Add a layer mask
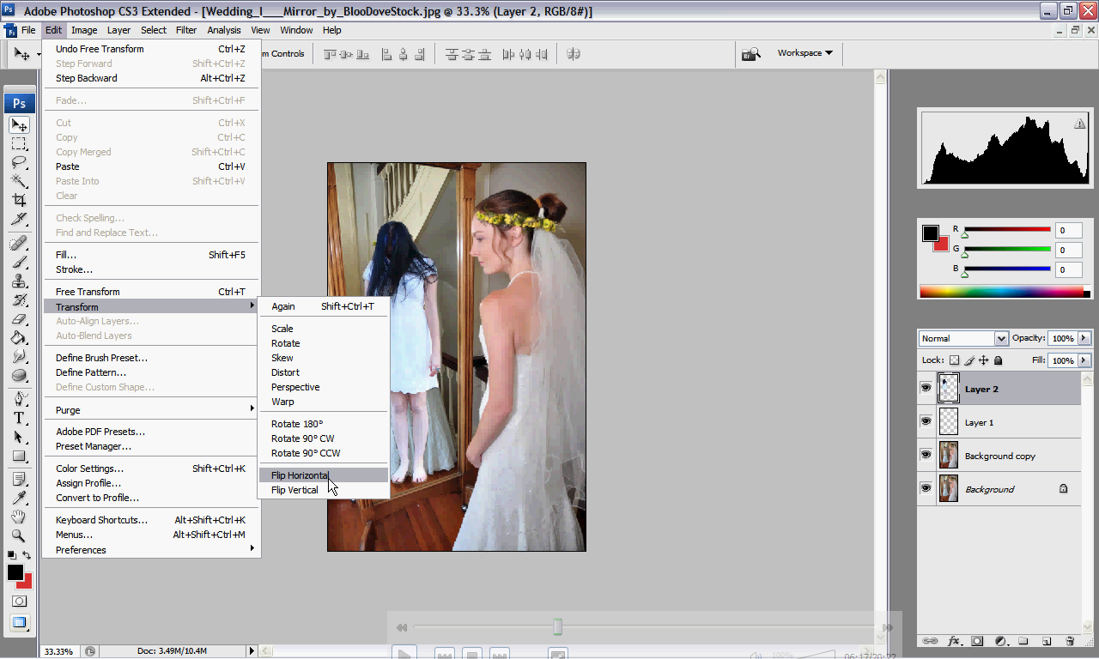The image size is (1099, 659). (x=977, y=641)
